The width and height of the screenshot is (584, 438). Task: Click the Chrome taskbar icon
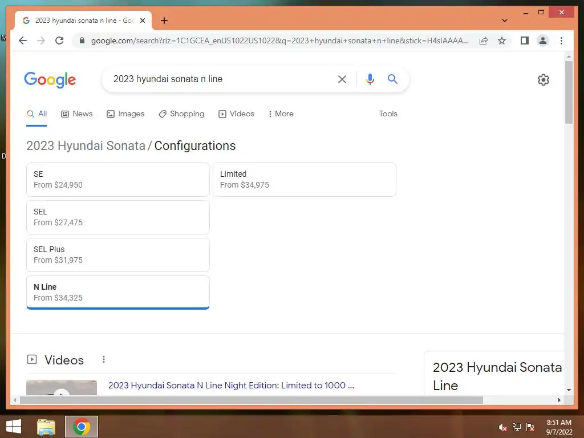click(x=81, y=427)
